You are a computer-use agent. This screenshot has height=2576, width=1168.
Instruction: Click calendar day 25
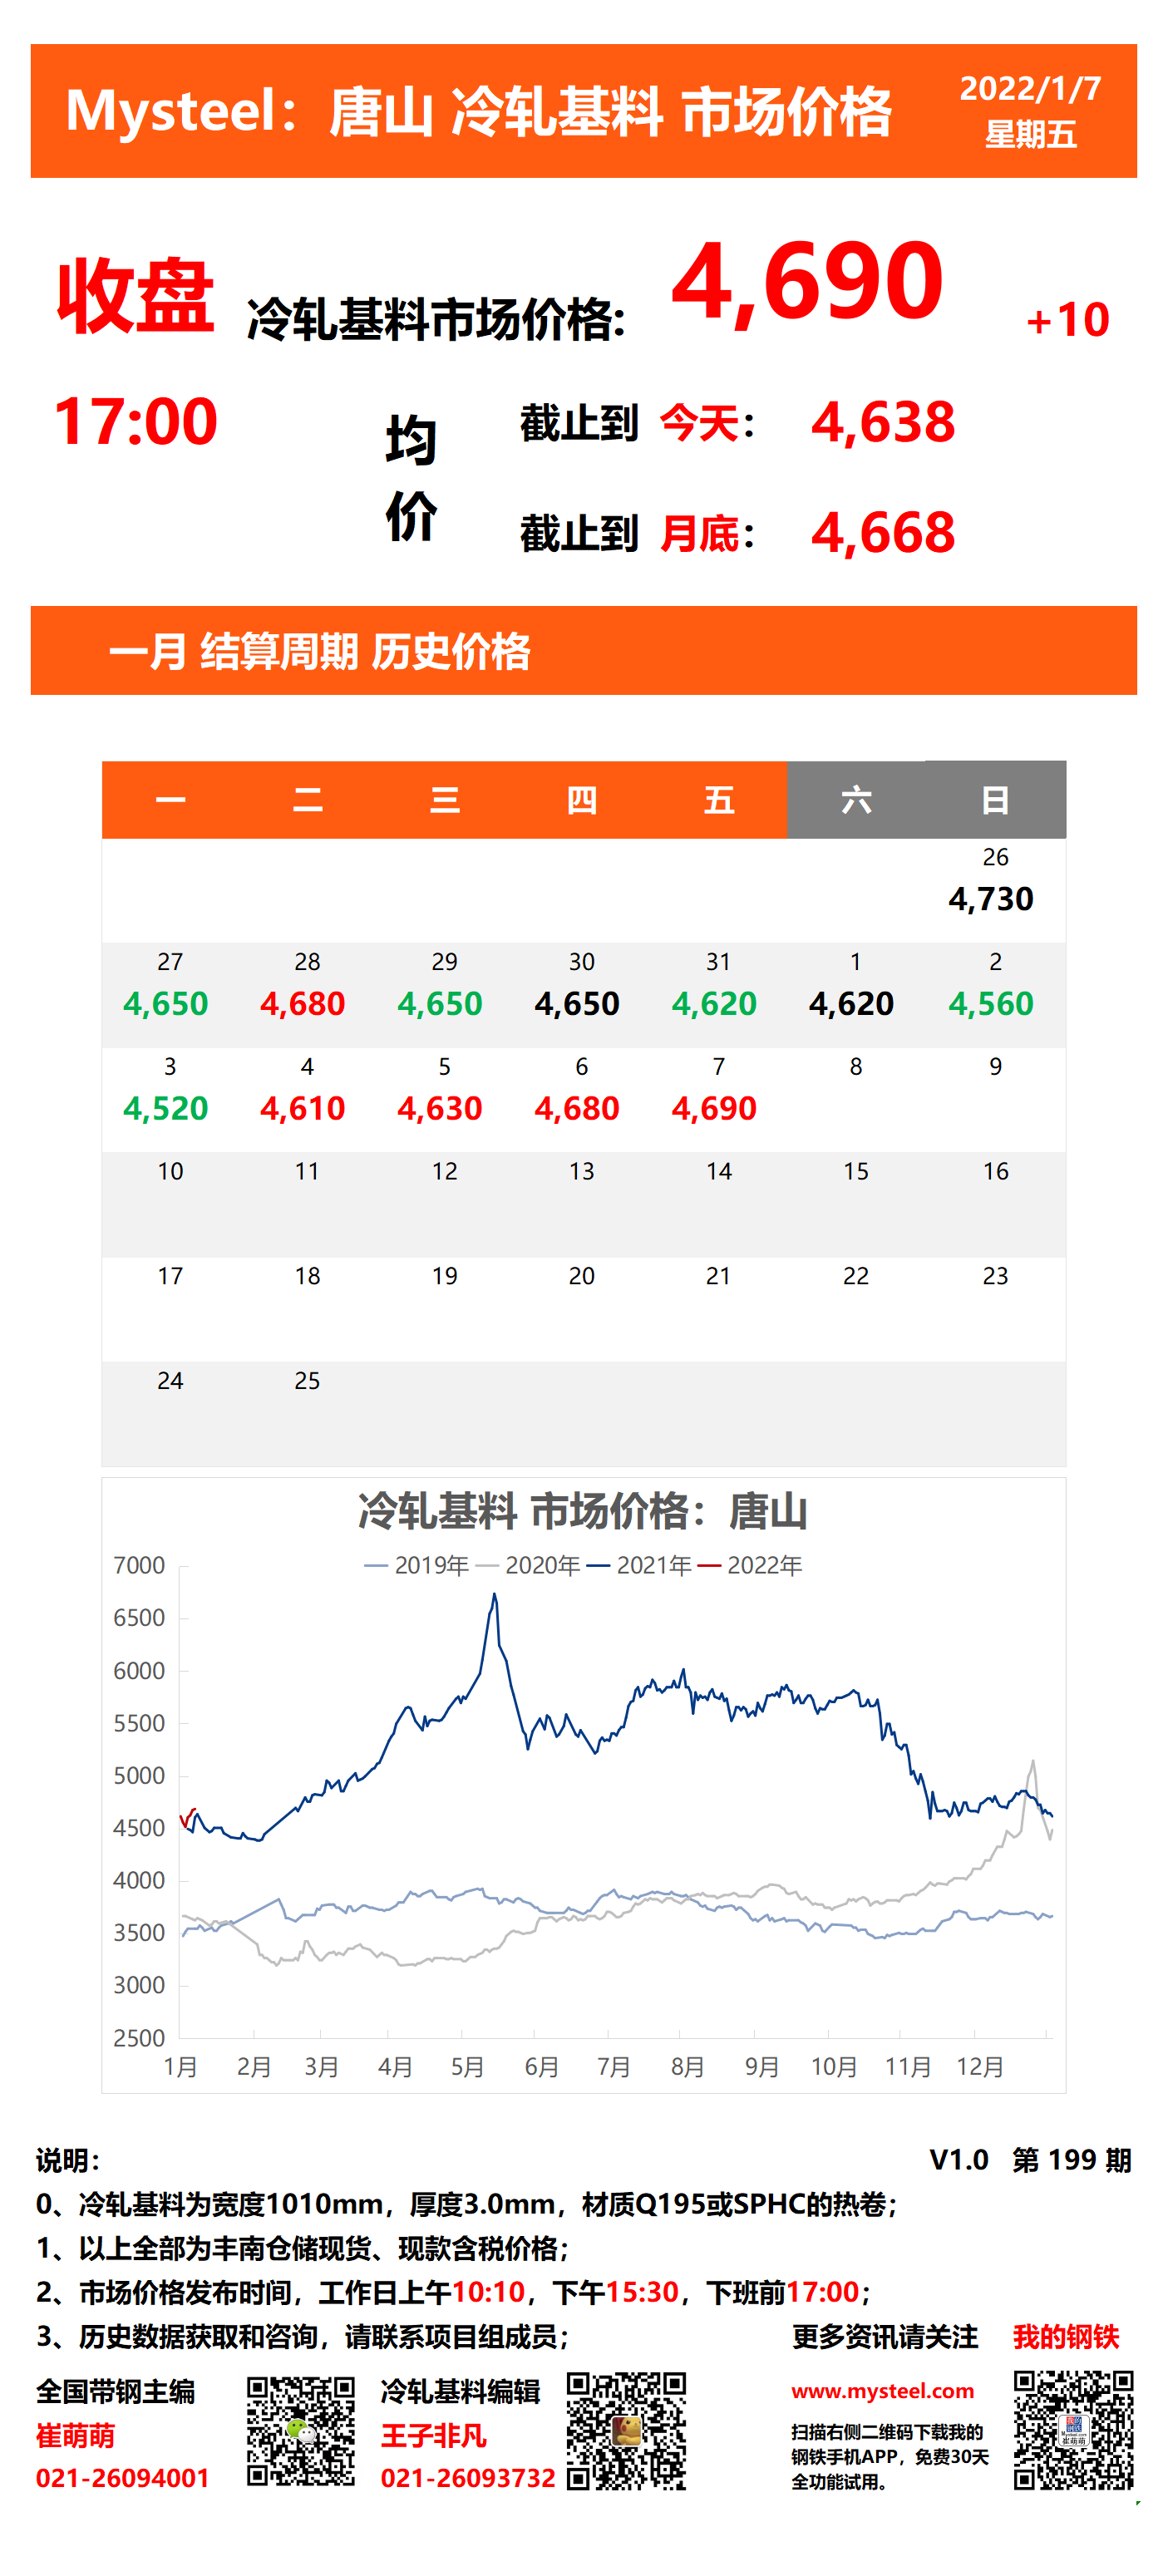[308, 1381]
